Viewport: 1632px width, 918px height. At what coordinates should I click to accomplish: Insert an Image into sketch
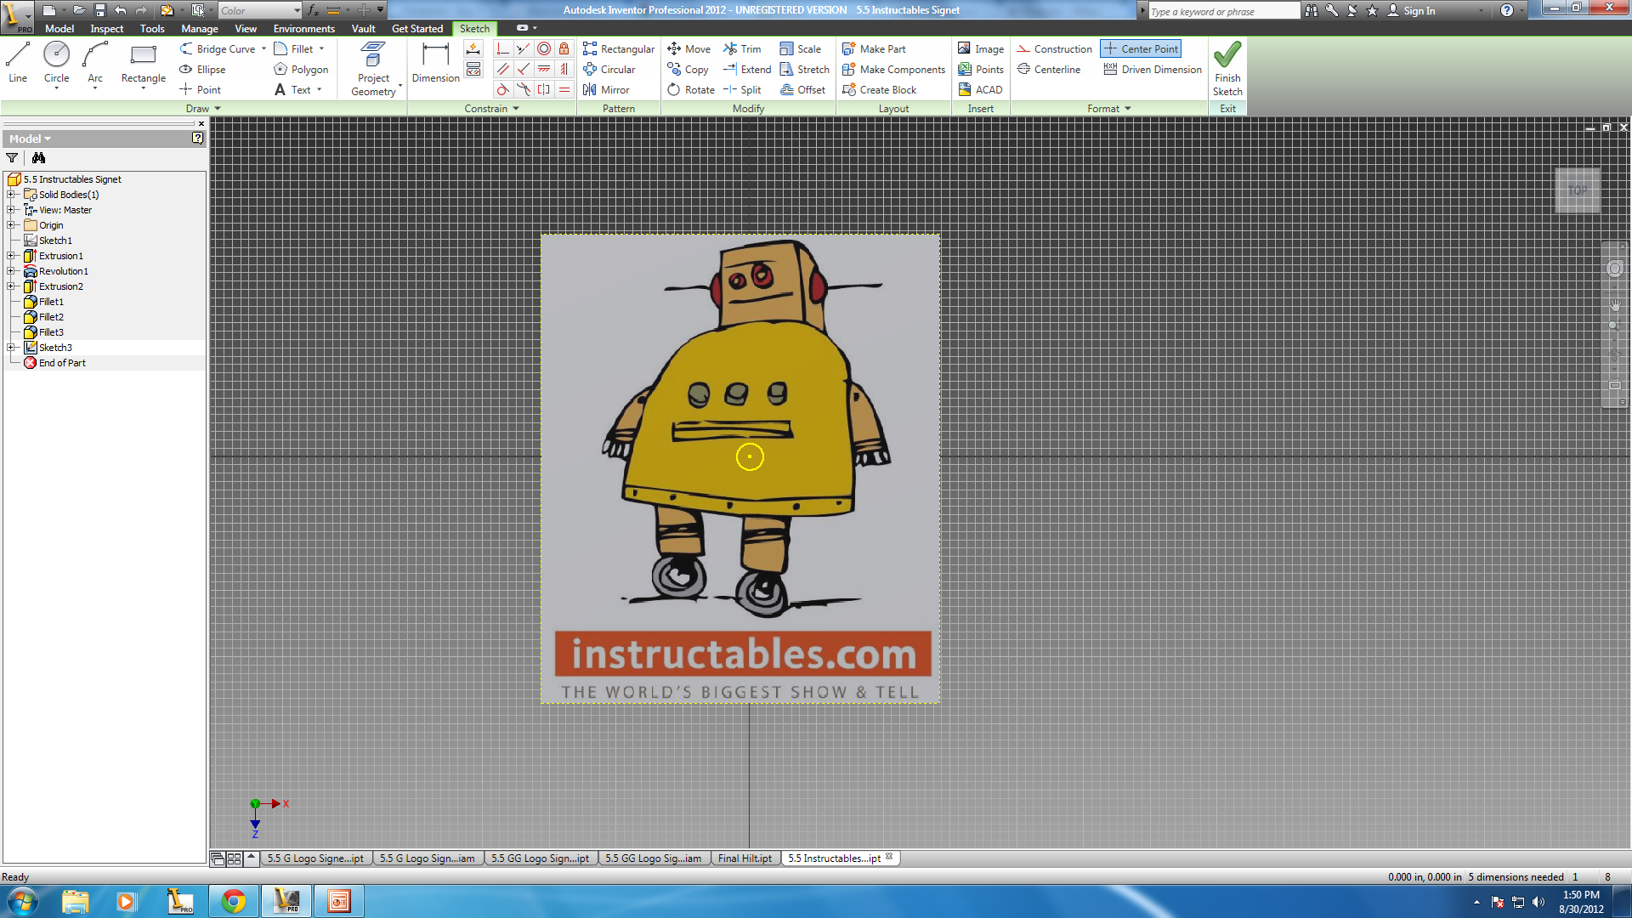(x=981, y=49)
